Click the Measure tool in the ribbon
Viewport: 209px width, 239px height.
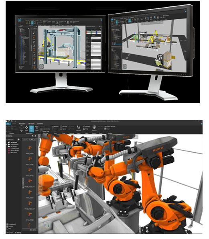55,127
